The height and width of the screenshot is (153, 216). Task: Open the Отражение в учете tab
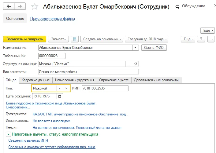114,80
